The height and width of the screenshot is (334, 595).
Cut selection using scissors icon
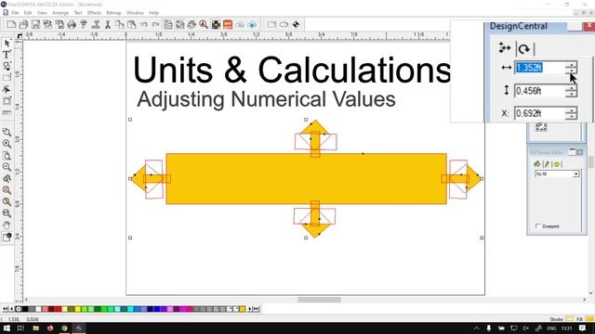tap(108, 25)
